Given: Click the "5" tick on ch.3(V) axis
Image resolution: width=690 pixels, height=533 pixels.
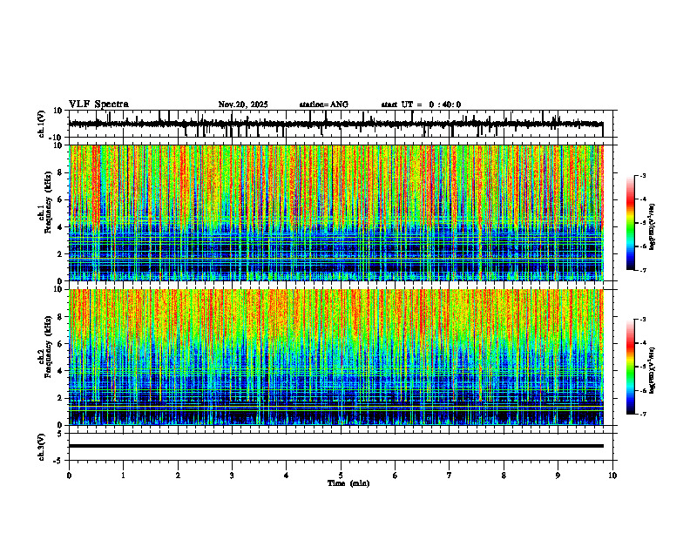Looking at the screenshot, I should pos(60,433).
